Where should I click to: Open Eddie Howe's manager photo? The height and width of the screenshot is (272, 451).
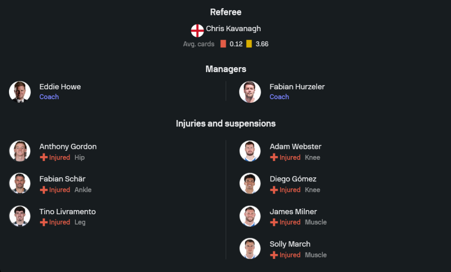pos(20,92)
